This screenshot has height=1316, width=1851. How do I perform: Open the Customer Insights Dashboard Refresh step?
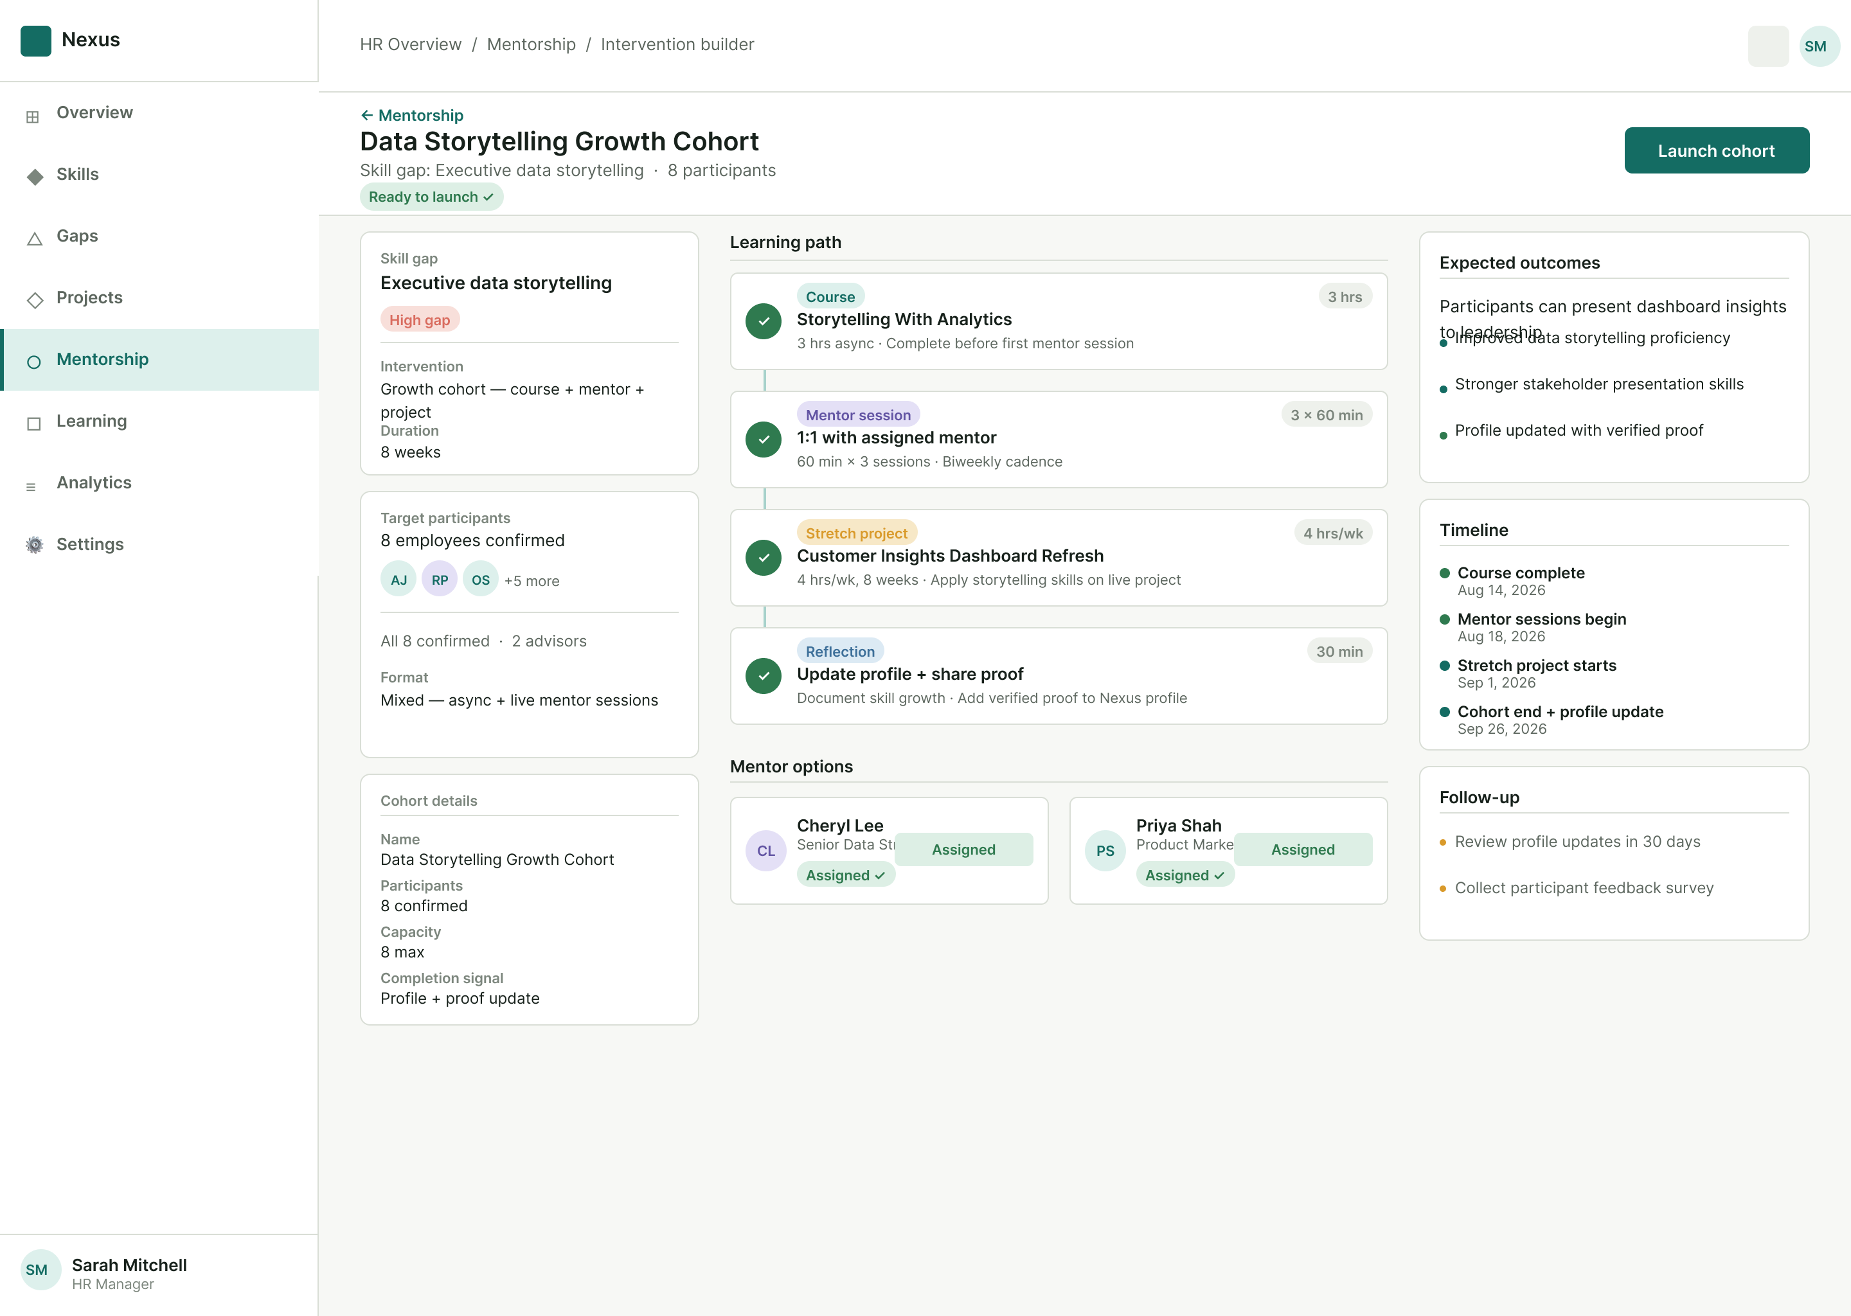point(1059,558)
